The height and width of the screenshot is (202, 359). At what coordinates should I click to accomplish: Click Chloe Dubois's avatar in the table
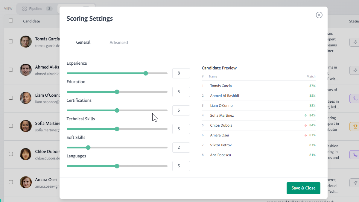click(x=26, y=154)
